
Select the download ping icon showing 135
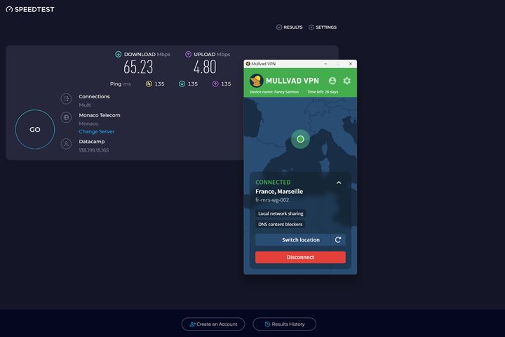182,84
